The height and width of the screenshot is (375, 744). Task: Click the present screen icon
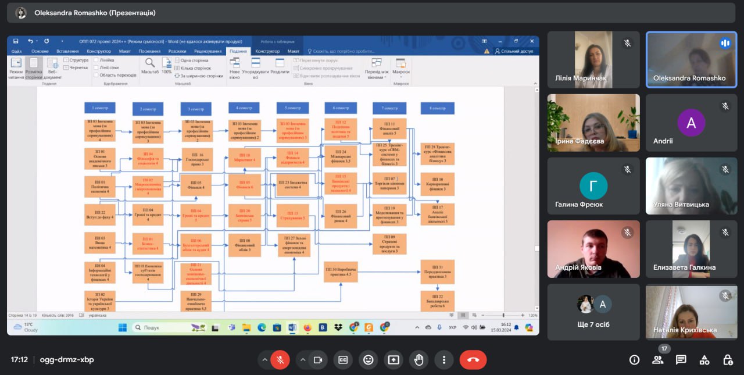click(x=394, y=360)
